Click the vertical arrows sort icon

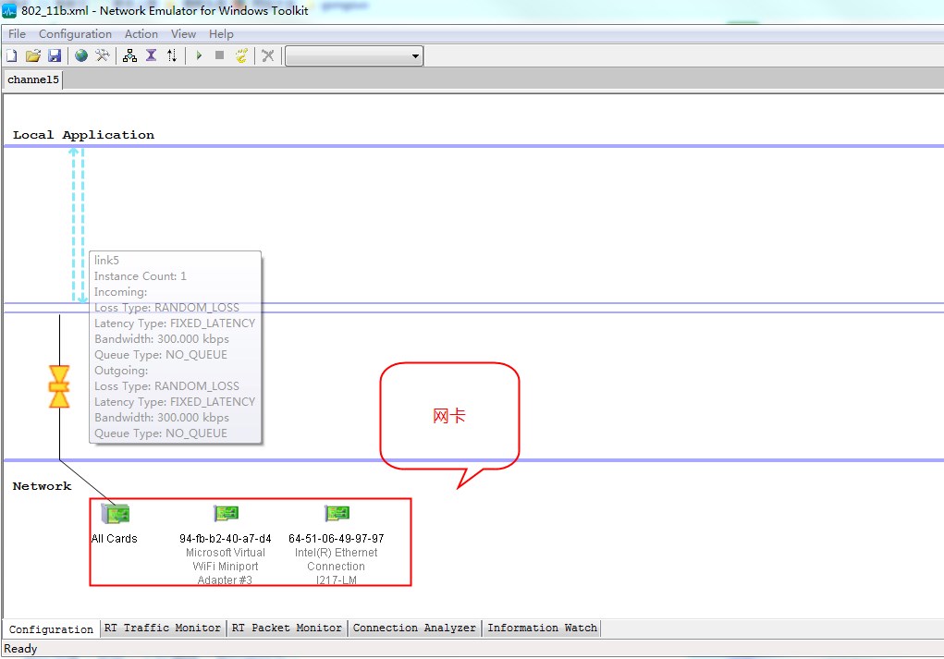pyautogui.click(x=172, y=55)
